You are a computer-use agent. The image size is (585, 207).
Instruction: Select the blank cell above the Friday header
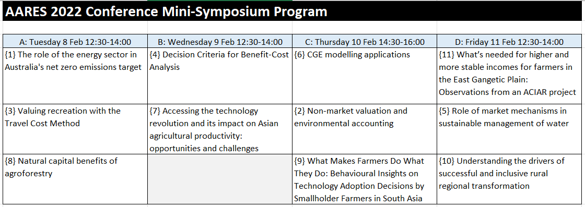tap(510, 28)
